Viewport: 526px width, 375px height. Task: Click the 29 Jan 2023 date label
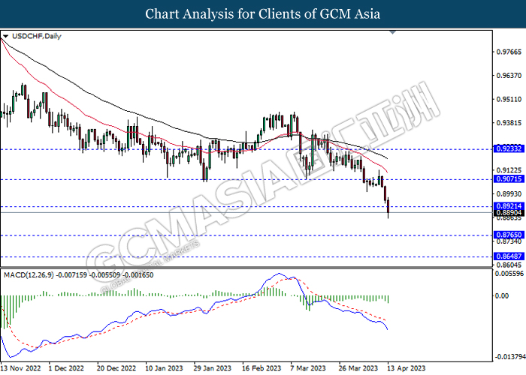coord(213,368)
